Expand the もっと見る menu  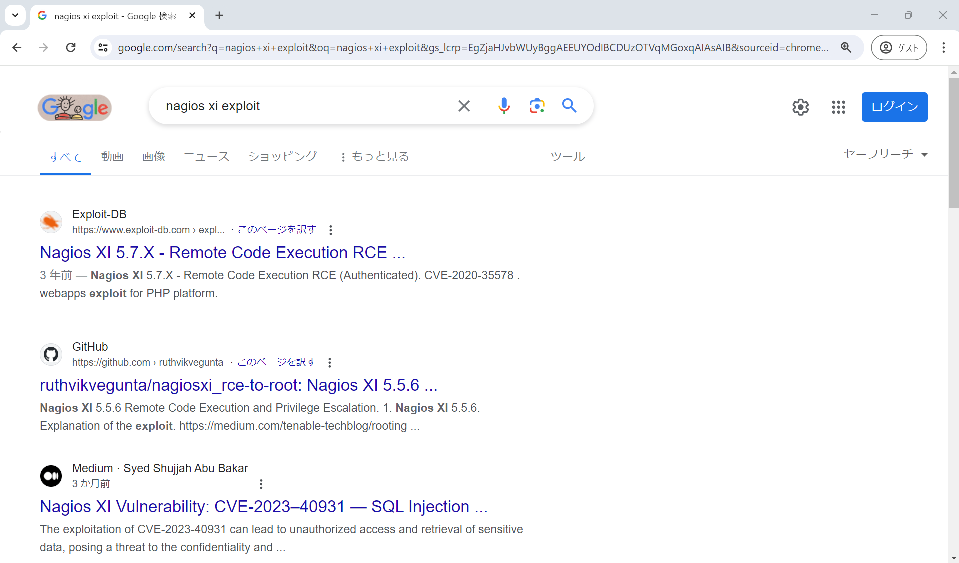tap(374, 157)
